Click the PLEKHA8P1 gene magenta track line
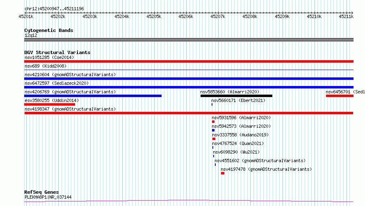The width and height of the screenshot is (365, 206). point(189,201)
